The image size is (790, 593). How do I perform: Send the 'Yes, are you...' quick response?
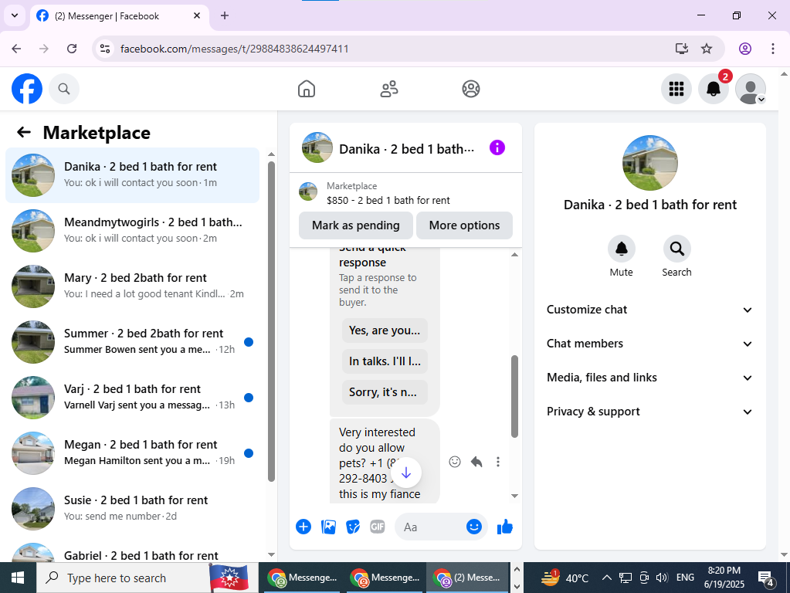point(385,330)
